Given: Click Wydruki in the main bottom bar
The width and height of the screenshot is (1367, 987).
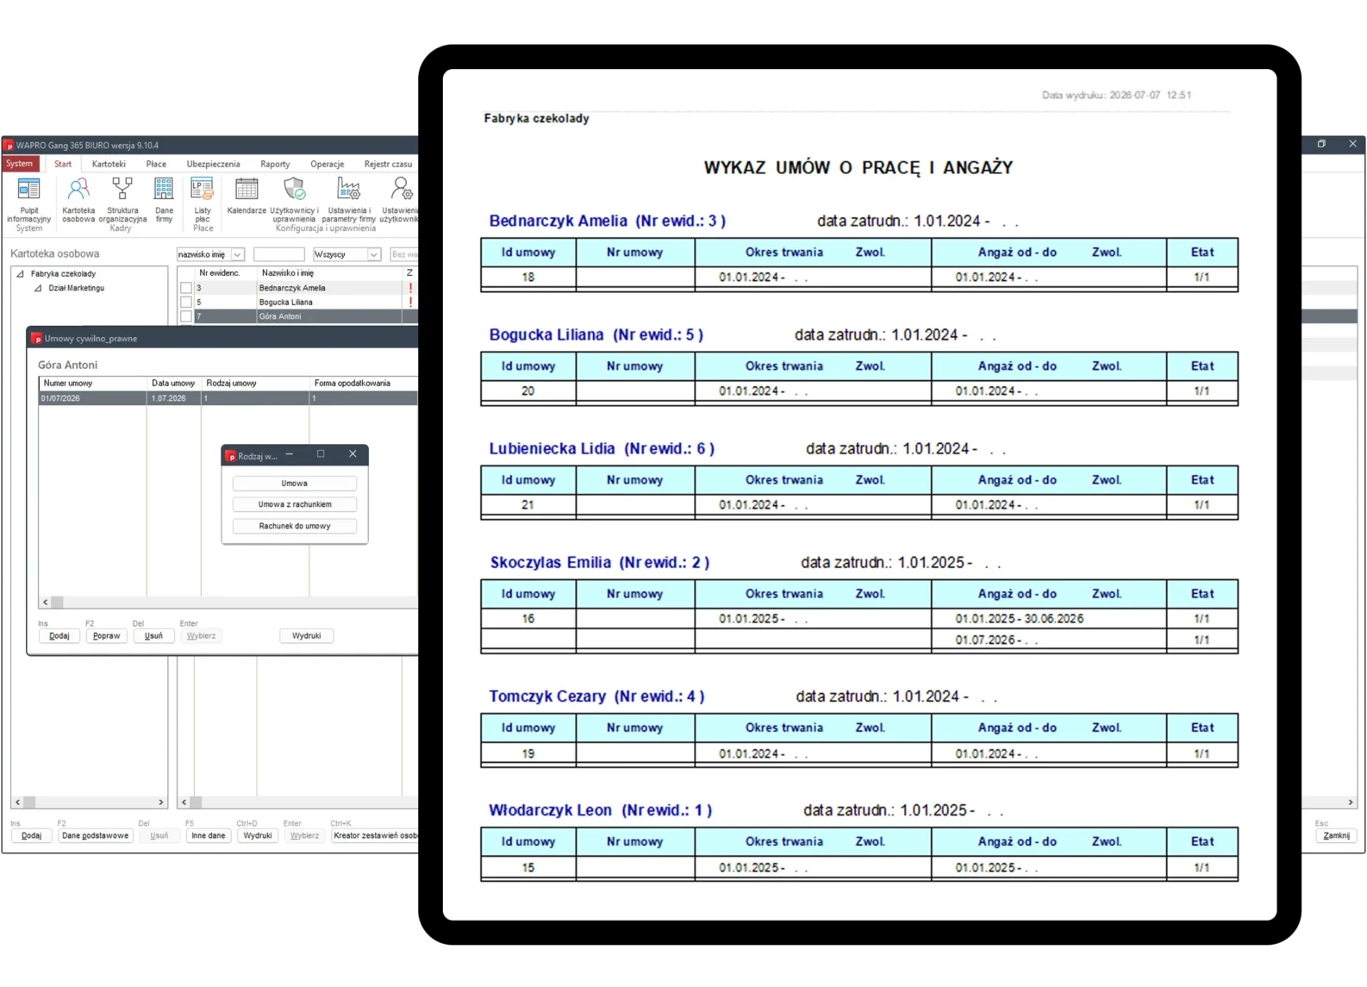Looking at the screenshot, I should click(258, 836).
